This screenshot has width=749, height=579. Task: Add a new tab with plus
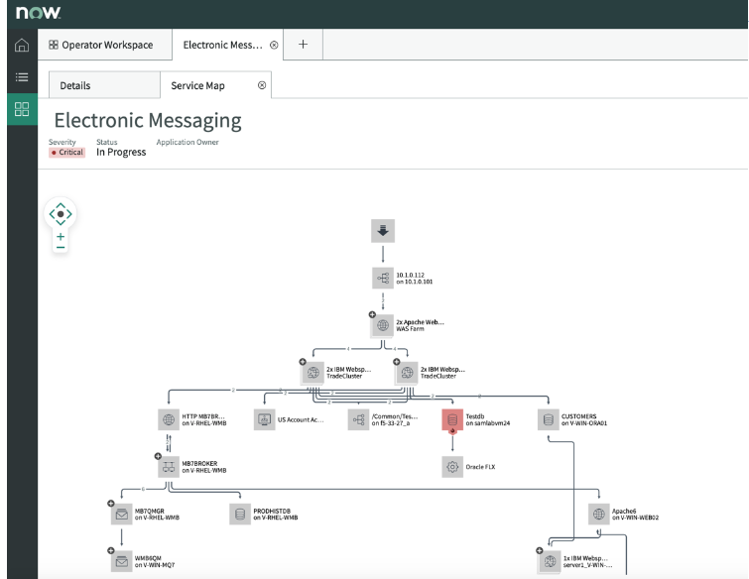(303, 45)
